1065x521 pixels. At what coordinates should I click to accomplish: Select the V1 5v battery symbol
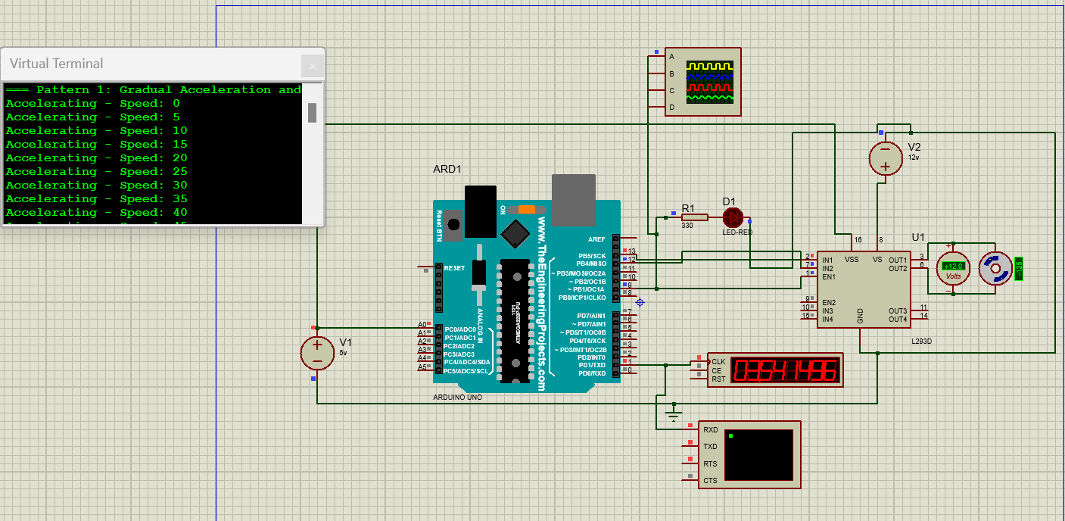point(317,353)
